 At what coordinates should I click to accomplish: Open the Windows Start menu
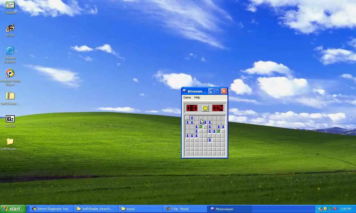pos(13,209)
